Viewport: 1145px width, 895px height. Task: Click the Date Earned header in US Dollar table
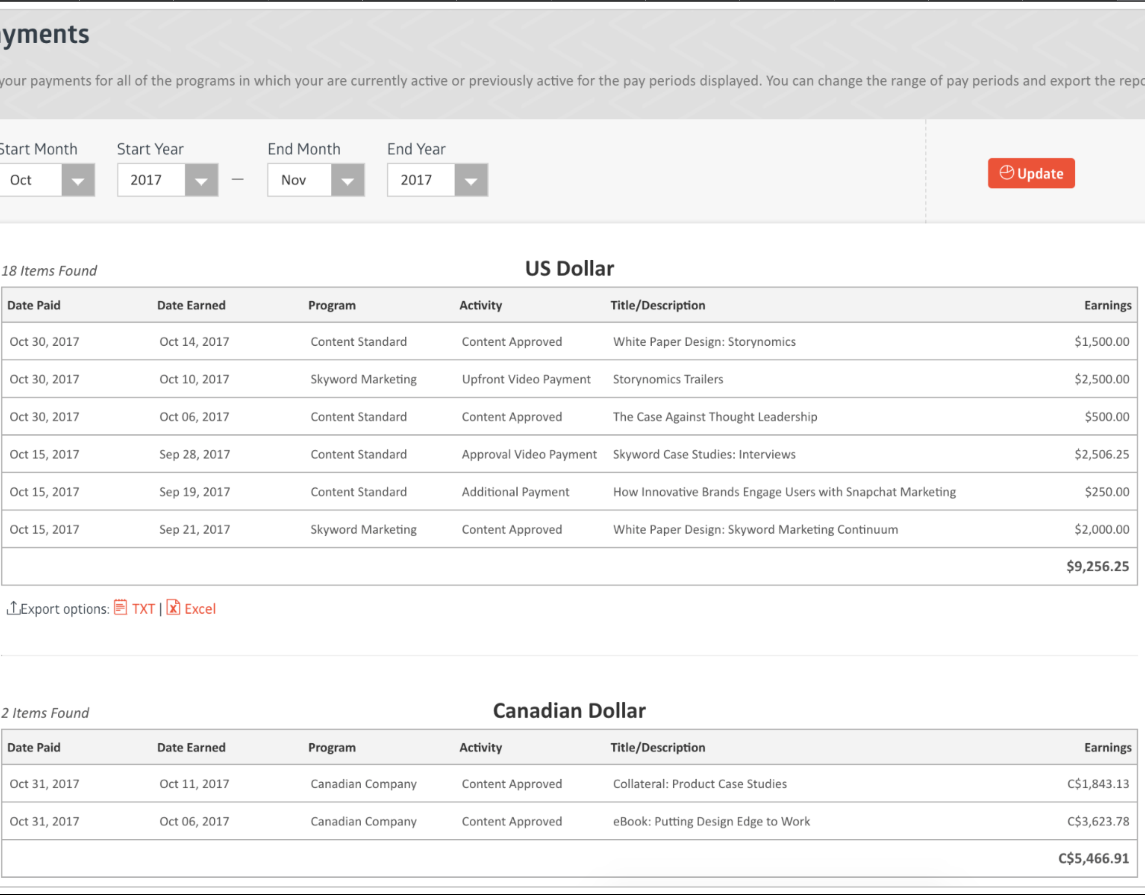pos(191,306)
